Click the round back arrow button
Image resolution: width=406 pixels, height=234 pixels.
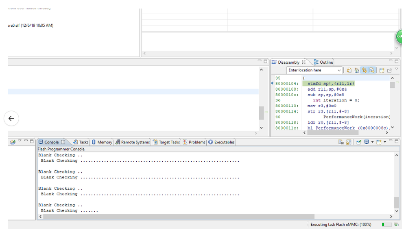click(11, 119)
